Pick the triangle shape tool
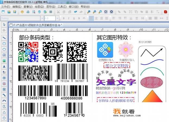Viewport: 169px width, 122px height. coord(4,112)
